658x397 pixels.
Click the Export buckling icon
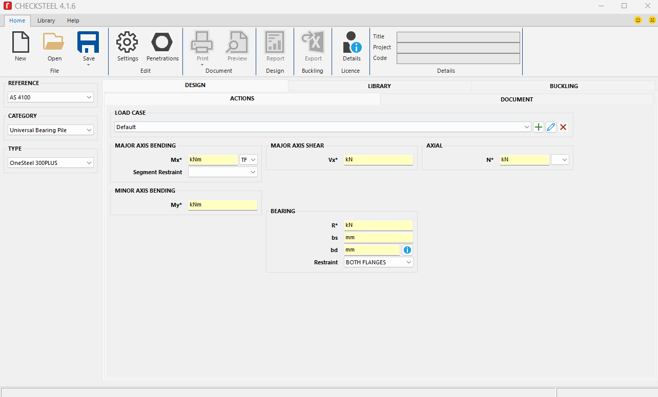[313, 42]
